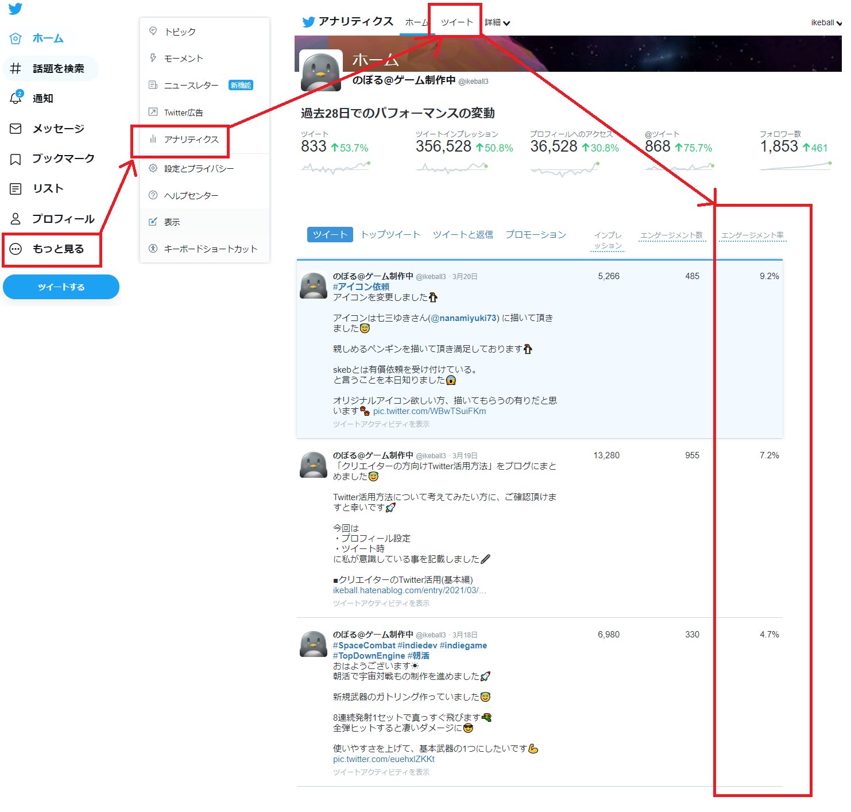
Task: Switch to the ホーム tab in analytics header
Action: (x=416, y=22)
